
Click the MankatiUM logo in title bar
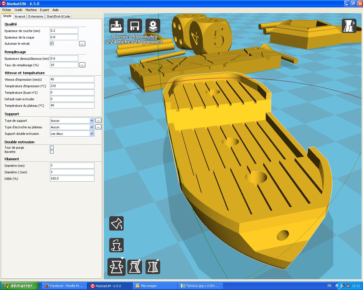click(3, 4)
